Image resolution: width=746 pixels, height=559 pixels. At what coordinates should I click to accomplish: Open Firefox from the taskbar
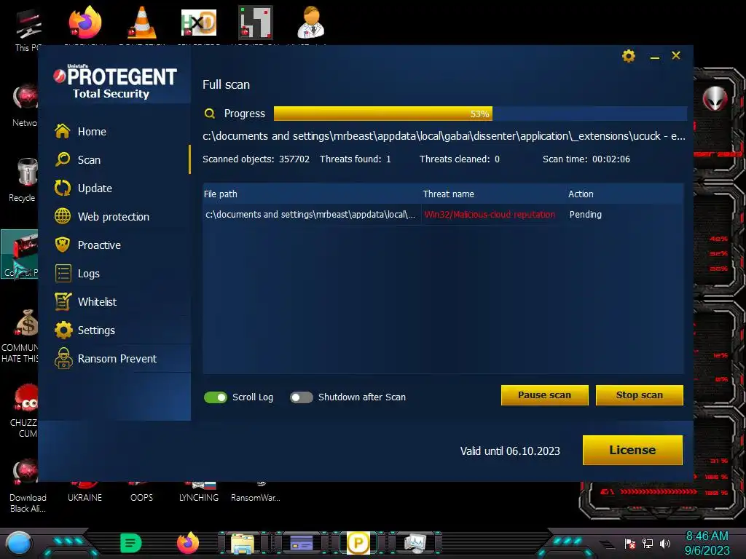coord(188,543)
